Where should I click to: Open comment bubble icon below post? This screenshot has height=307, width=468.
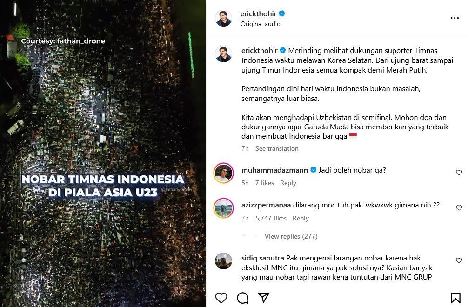[243, 298]
